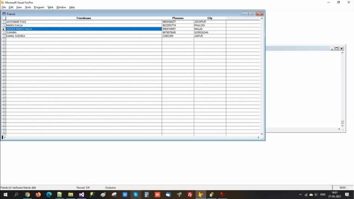
Task: Click the phone number in KAMAL GOENKA row
Action: [178, 36]
